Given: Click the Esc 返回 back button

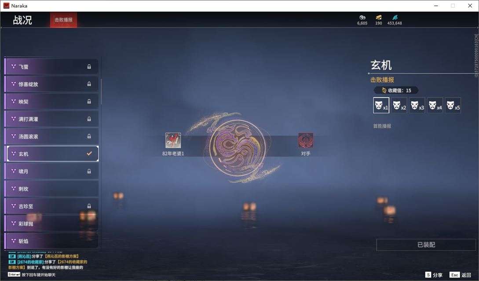Looking at the screenshot, I should (461, 275).
